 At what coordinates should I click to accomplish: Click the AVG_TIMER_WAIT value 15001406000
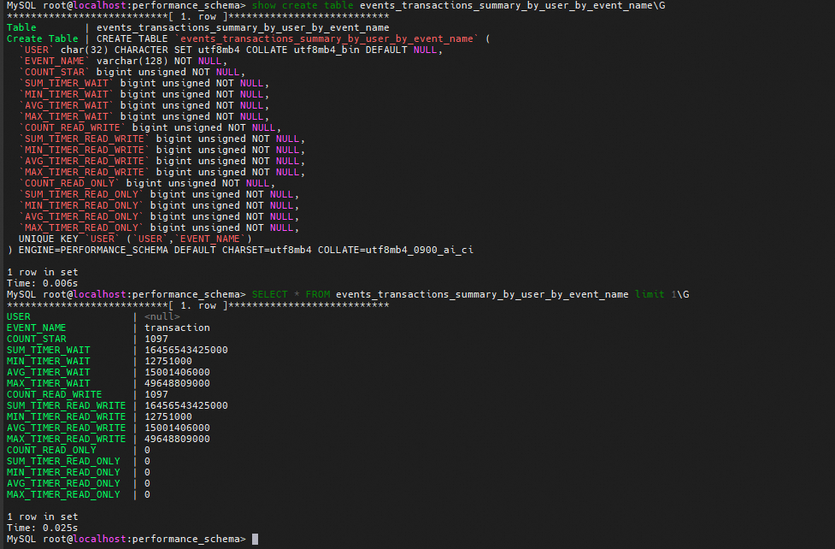pos(177,373)
